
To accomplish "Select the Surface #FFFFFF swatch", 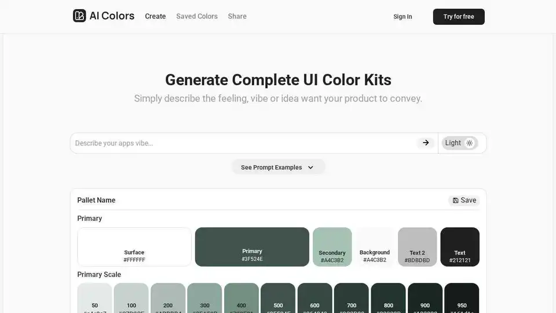I will coord(134,247).
